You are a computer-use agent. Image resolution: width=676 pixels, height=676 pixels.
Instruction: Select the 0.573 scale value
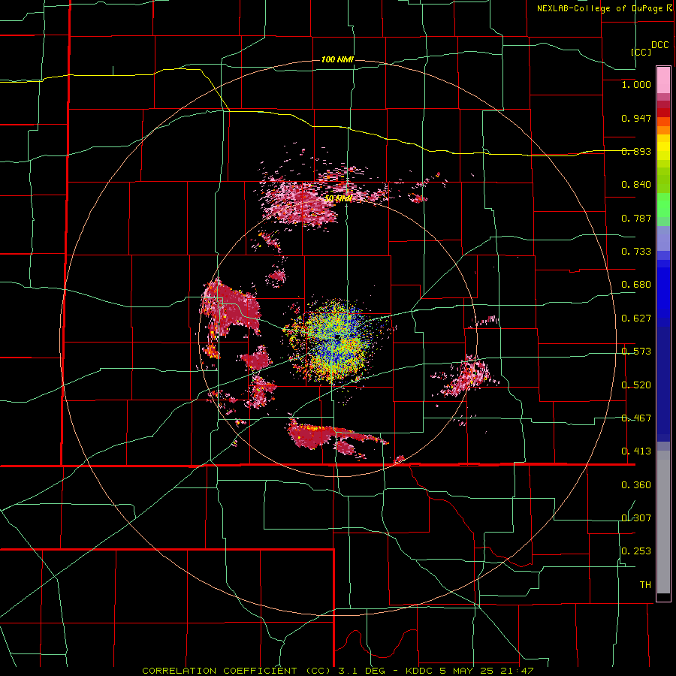pyautogui.click(x=636, y=352)
